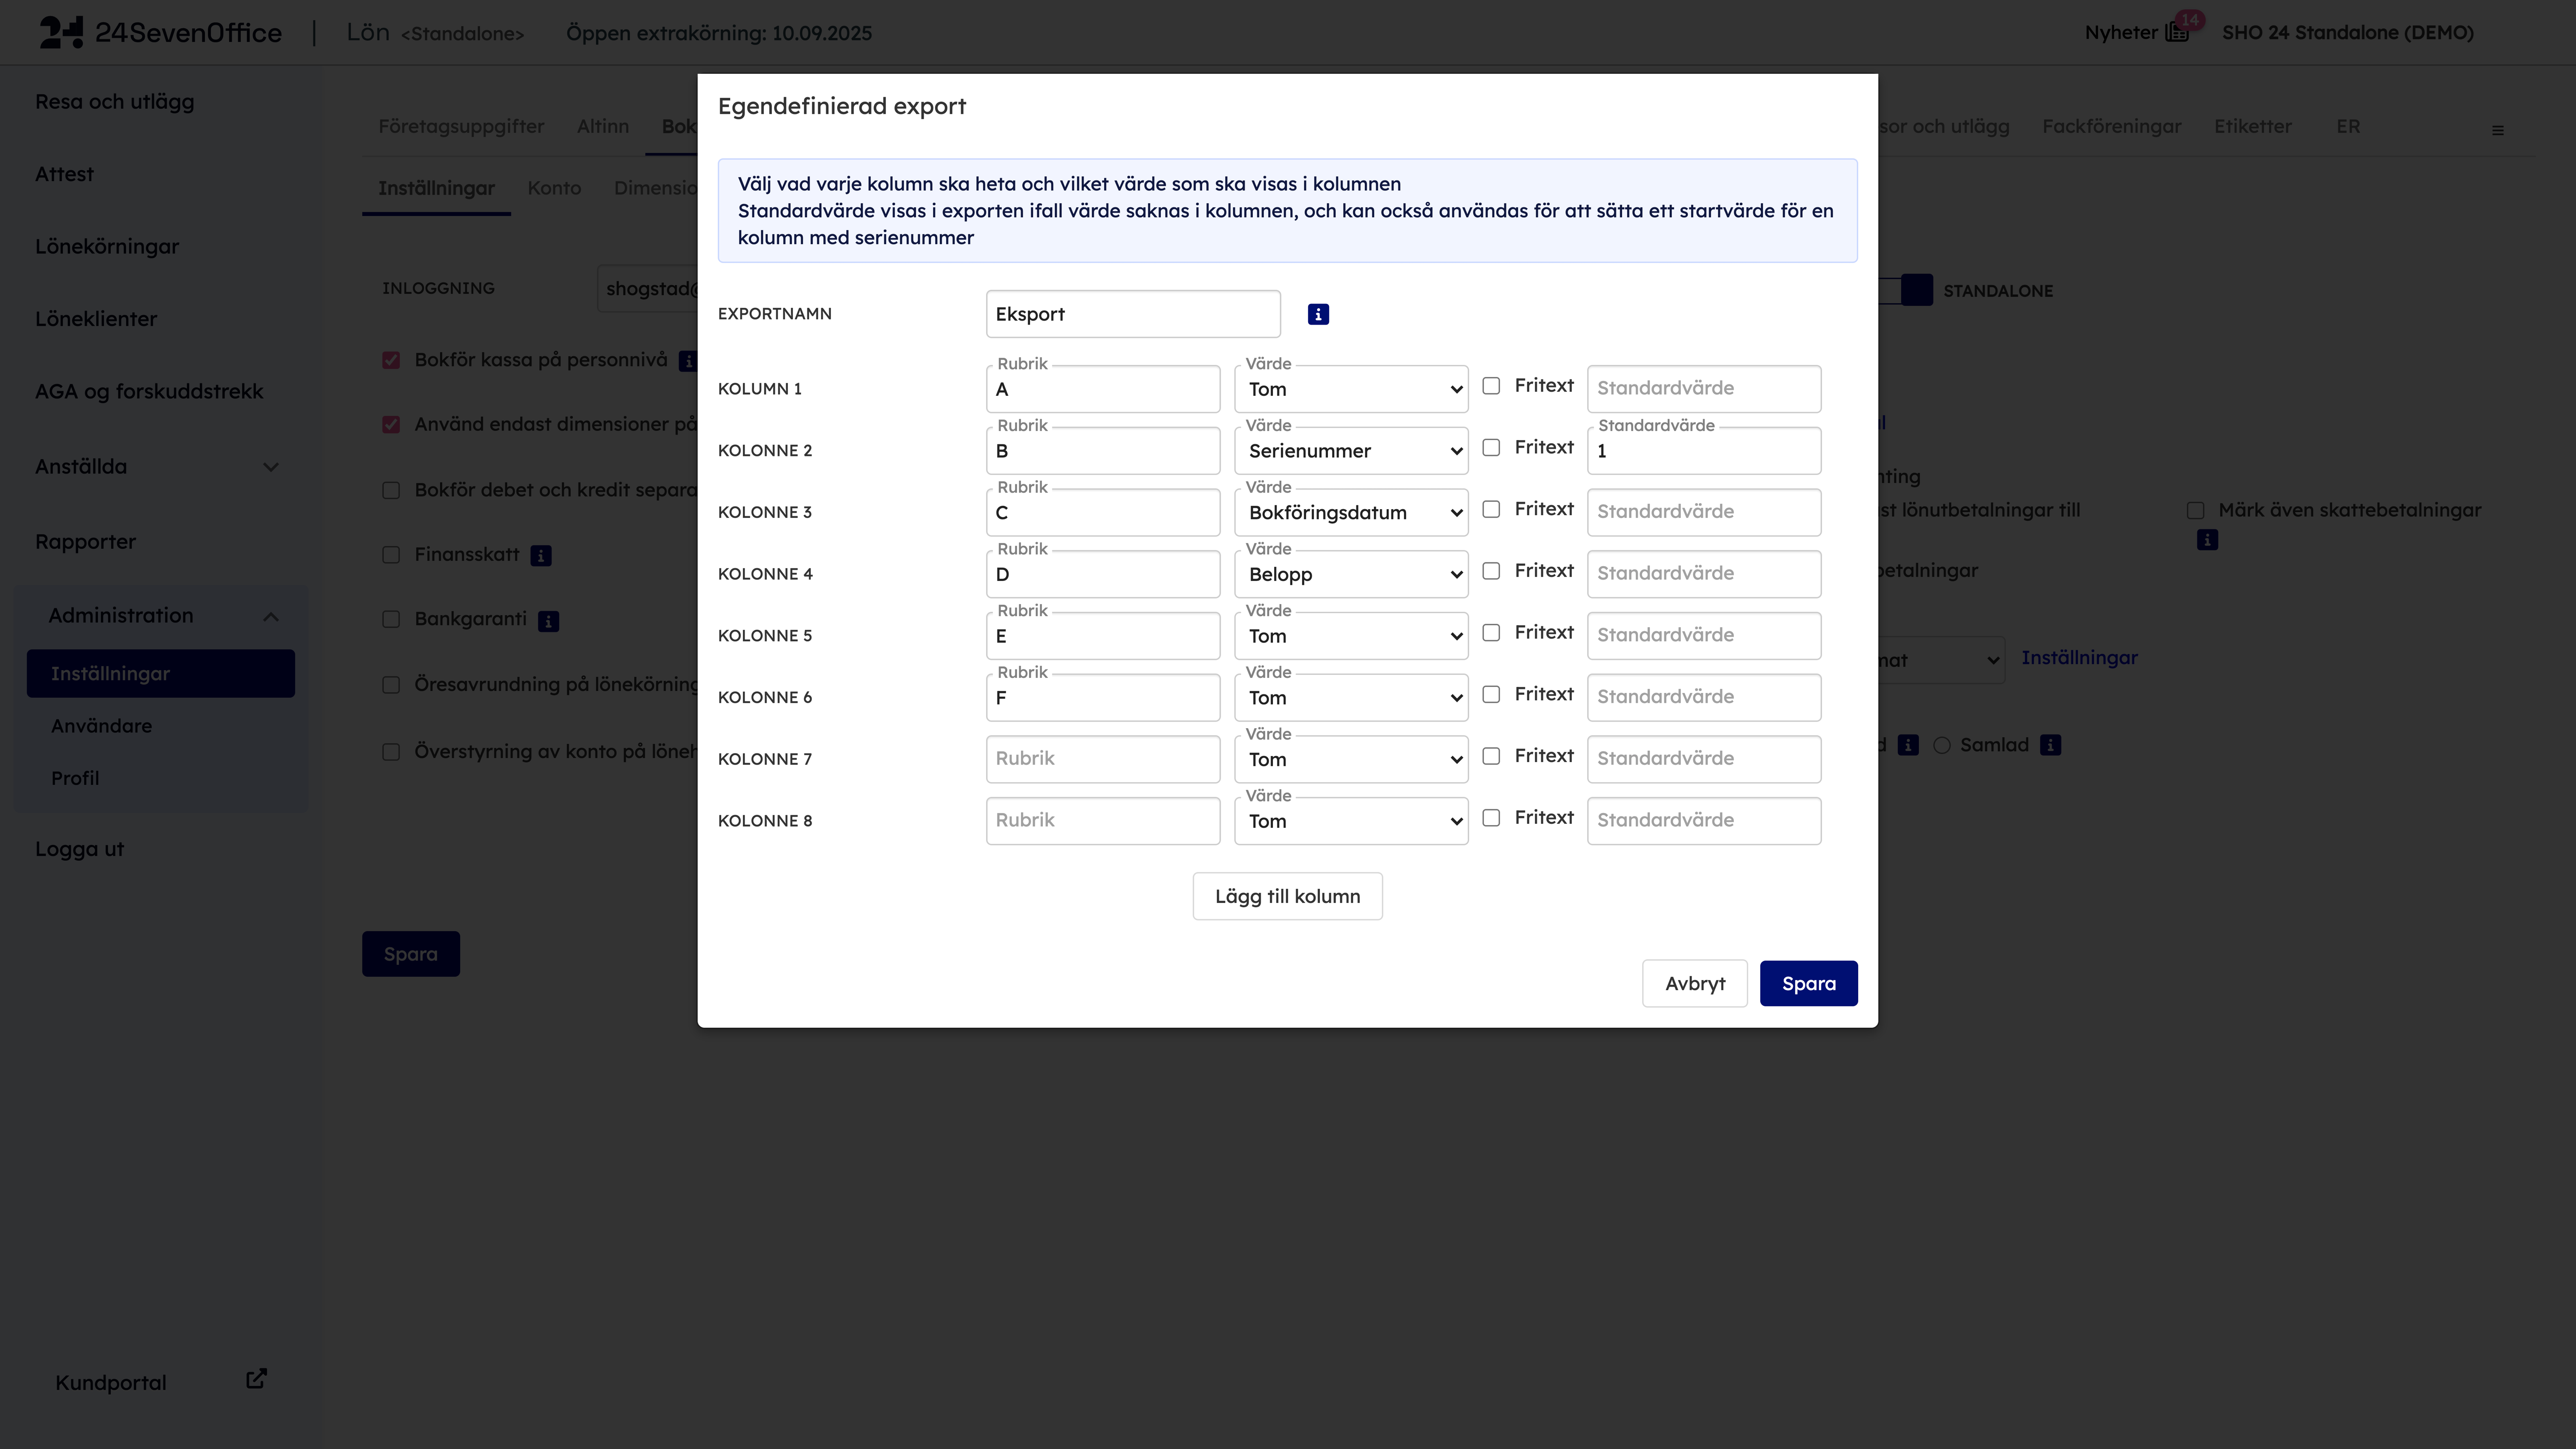Viewport: 2576px width, 1449px height.
Task: Open Profil under Administration
Action: tap(75, 778)
